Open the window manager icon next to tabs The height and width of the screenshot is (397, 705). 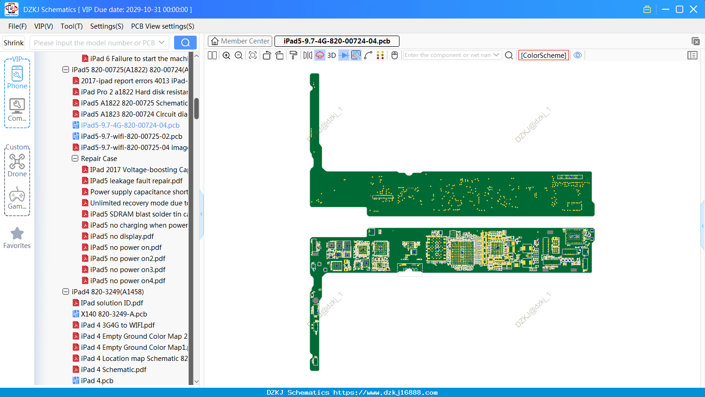[695, 41]
